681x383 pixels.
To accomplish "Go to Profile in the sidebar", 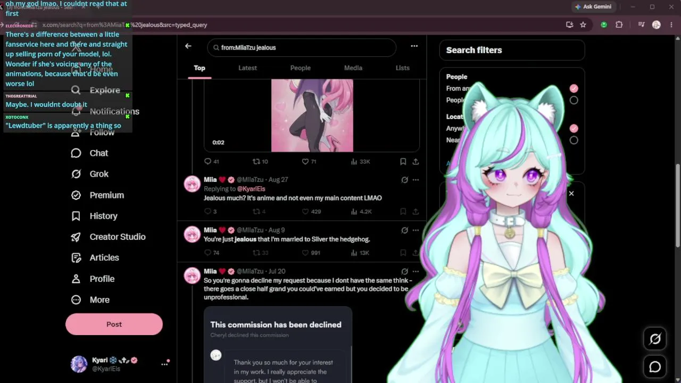I will [93, 279].
